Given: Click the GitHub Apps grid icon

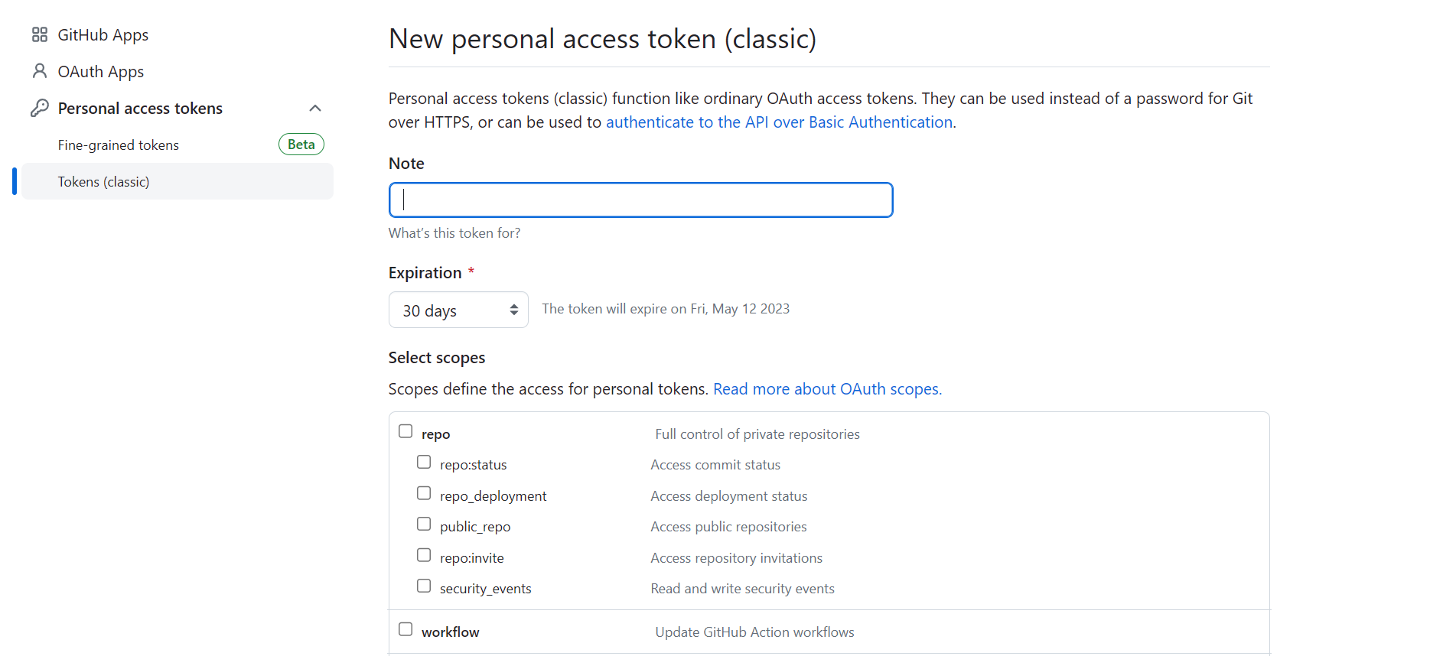Looking at the screenshot, I should click(40, 34).
